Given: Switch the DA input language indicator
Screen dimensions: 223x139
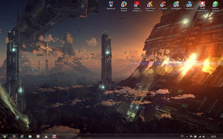Looking at the screenshot, I should pyautogui.click(x=182, y=136).
